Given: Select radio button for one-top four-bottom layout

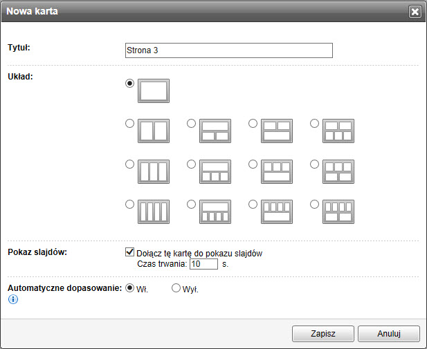Looking at the screenshot, I should [x=192, y=205].
